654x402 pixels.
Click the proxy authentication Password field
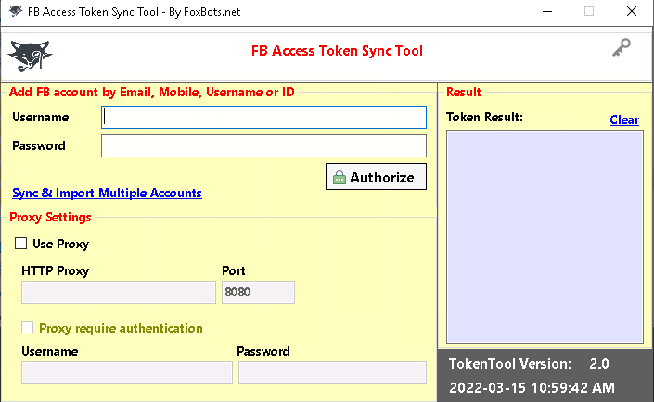pyautogui.click(x=332, y=372)
